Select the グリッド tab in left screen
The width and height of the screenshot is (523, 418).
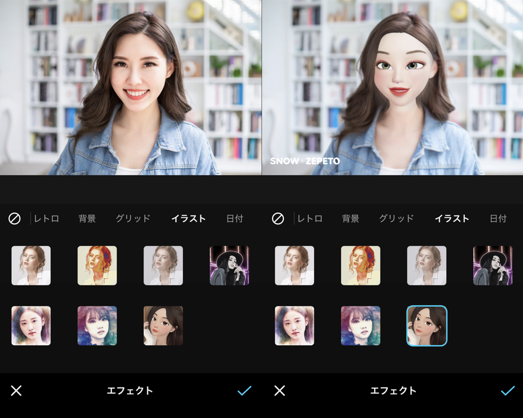[x=133, y=218]
